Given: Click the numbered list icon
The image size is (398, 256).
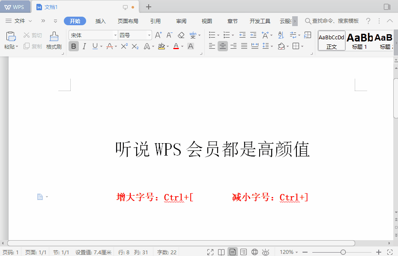Looking at the screenshot, I should coord(226,35).
